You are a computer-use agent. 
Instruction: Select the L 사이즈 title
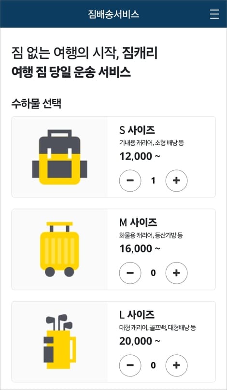tap(137, 315)
